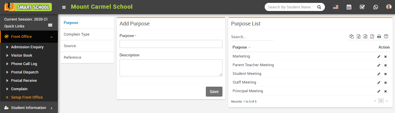Screen dimensions: 395x113
Task: Open the task checklist icon
Action: coord(362,7)
